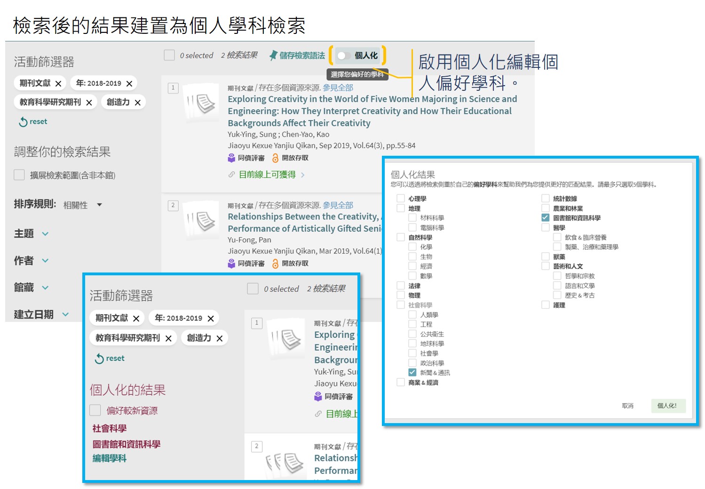Click the peer-reviewed icon on first result
The height and width of the screenshot is (489, 705).
tap(231, 158)
